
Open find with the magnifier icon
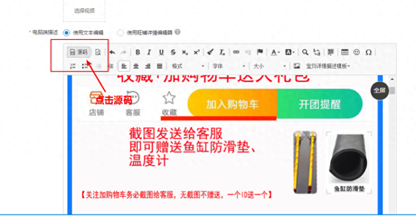tap(305, 52)
